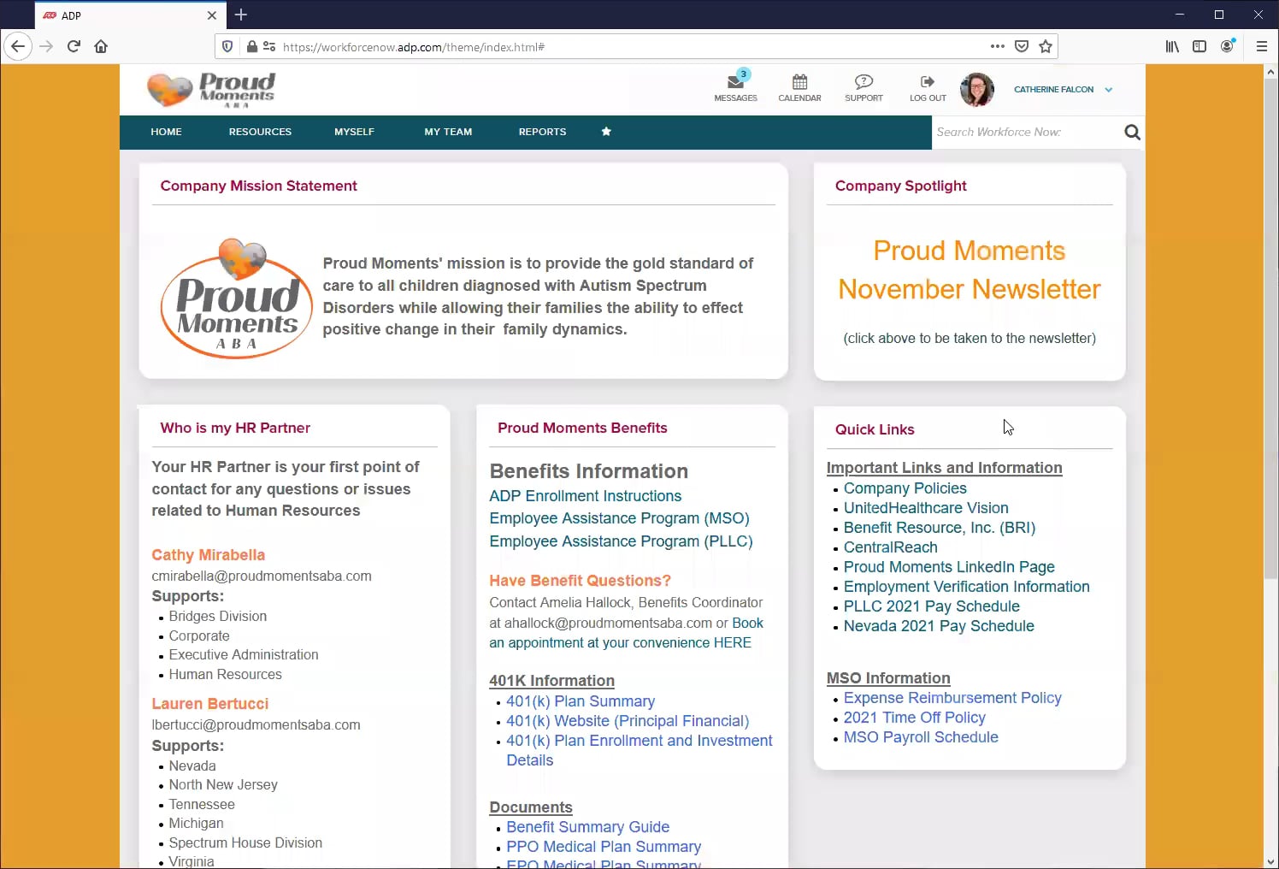
Task: Click Catherine Falcon's profile photo
Action: click(977, 89)
